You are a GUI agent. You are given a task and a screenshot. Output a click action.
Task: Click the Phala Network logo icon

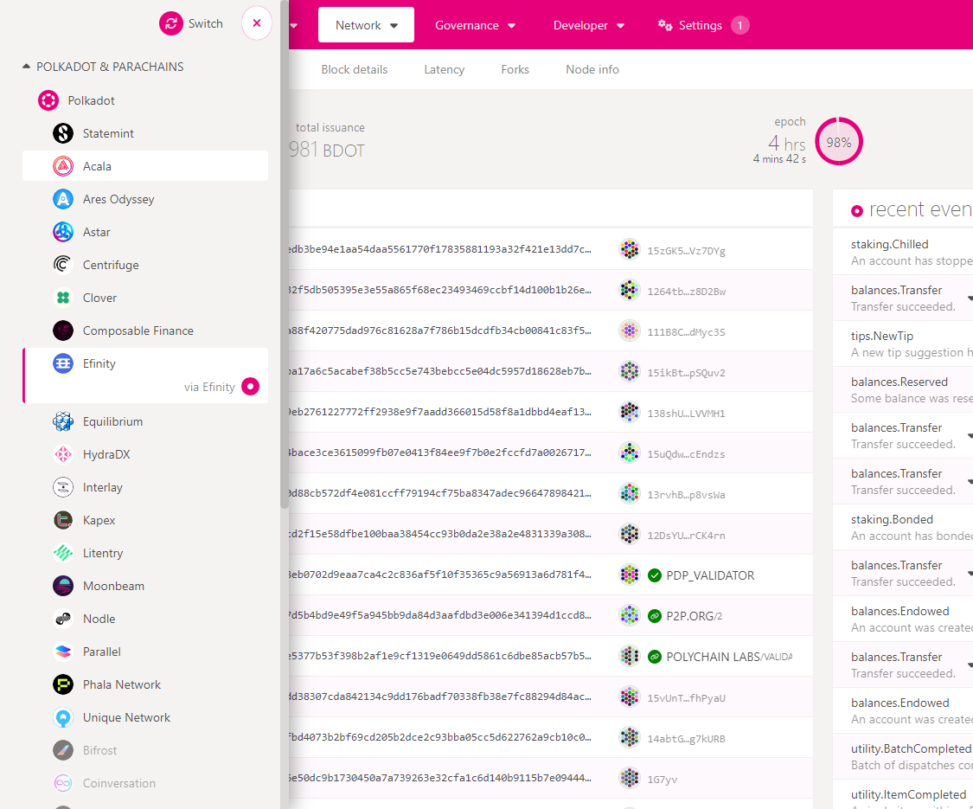(62, 684)
